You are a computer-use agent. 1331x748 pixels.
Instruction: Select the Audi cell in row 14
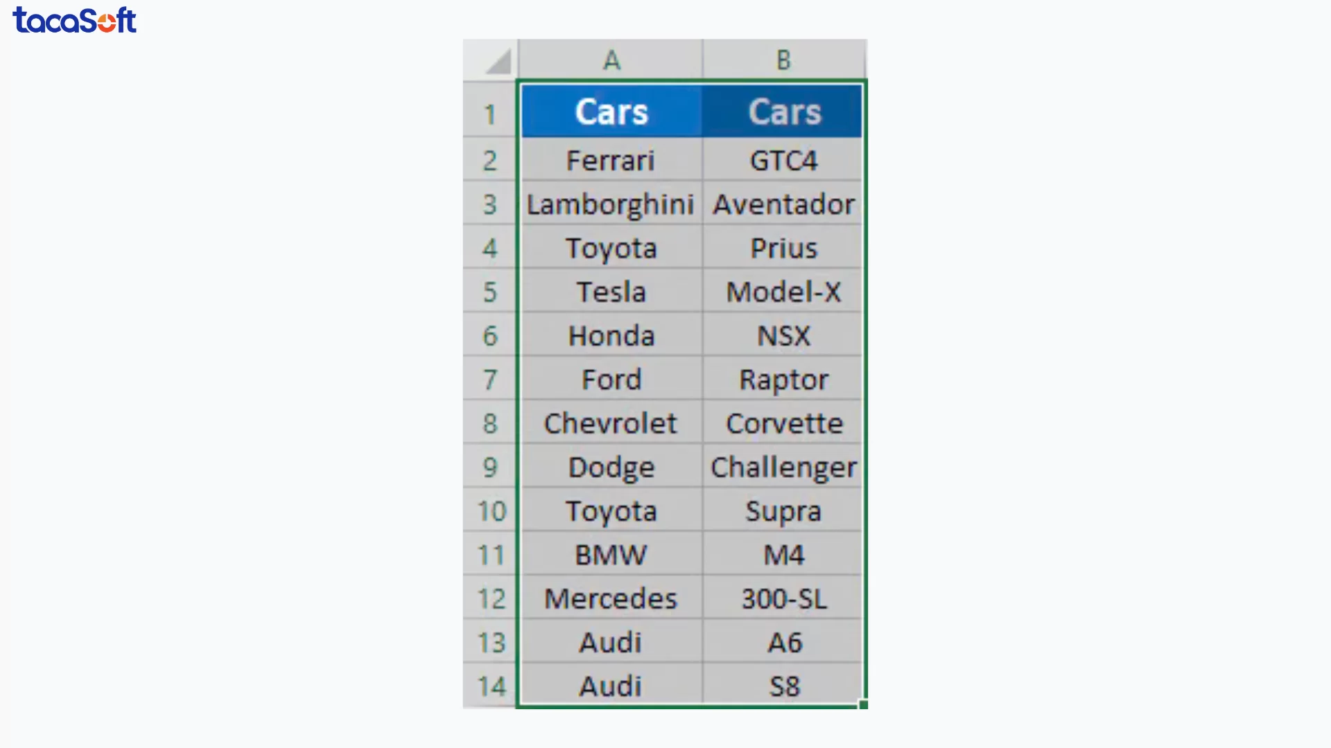click(611, 684)
